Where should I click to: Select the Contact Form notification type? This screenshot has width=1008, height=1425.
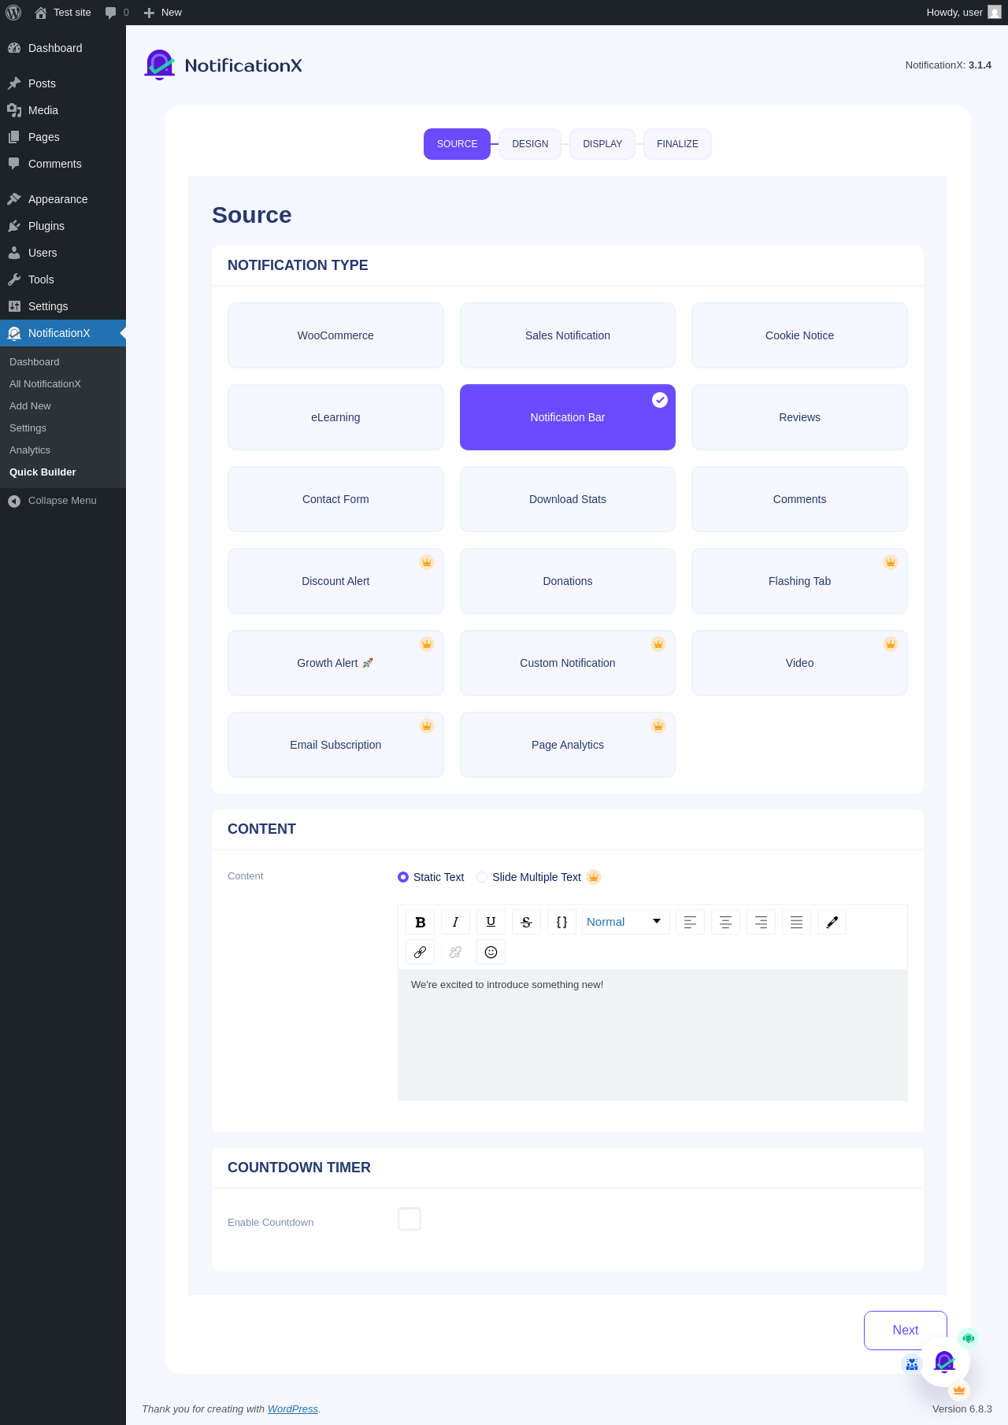[x=335, y=499]
